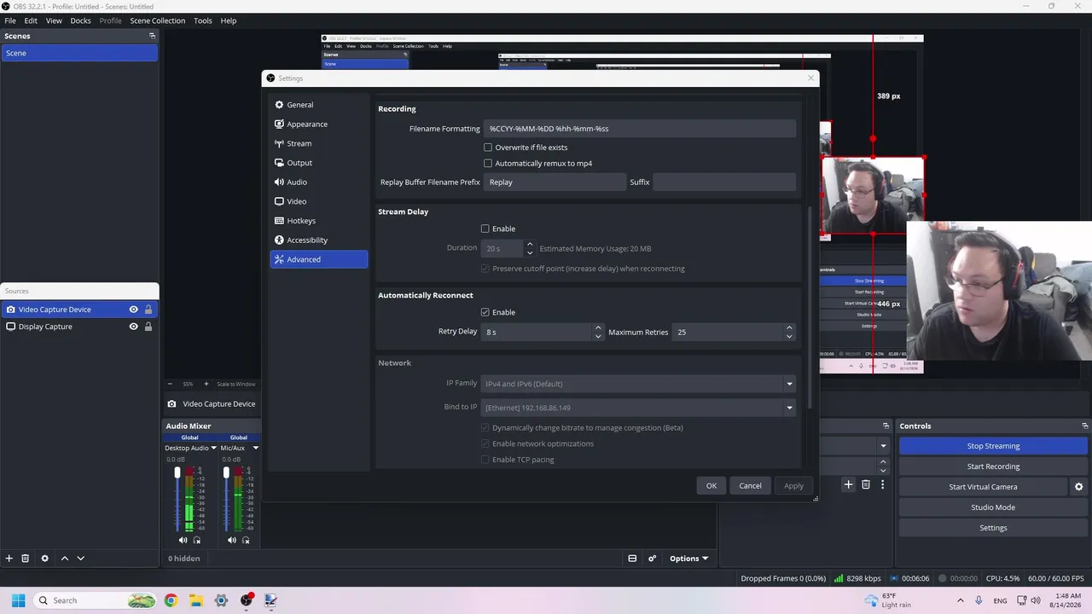Click Start Virtual Camera
1092x614 pixels.
[x=983, y=487]
